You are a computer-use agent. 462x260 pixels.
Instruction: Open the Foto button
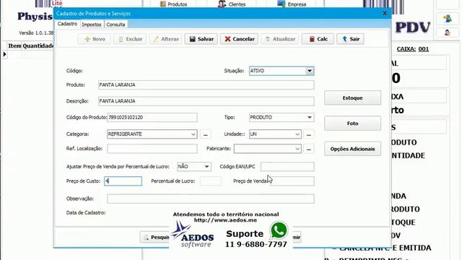pyautogui.click(x=352, y=123)
